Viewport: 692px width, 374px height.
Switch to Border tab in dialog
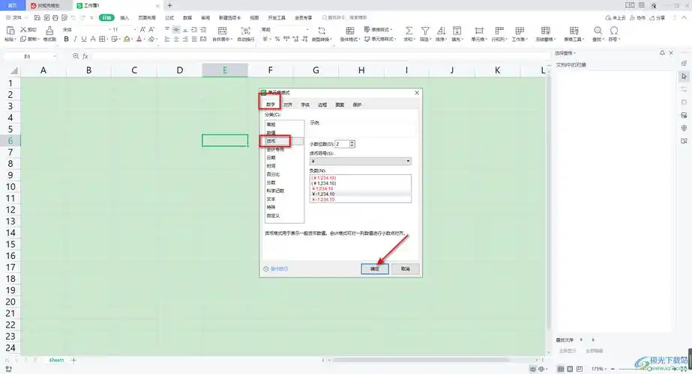click(322, 105)
